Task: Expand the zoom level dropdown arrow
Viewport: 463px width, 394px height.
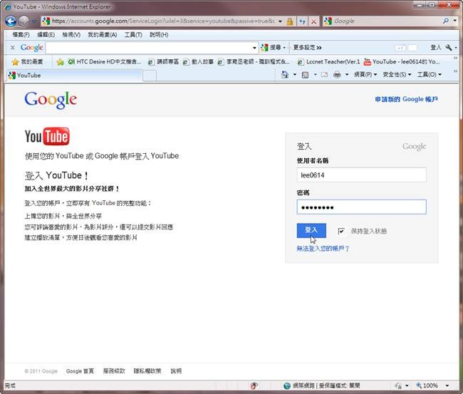Action: pos(447,385)
